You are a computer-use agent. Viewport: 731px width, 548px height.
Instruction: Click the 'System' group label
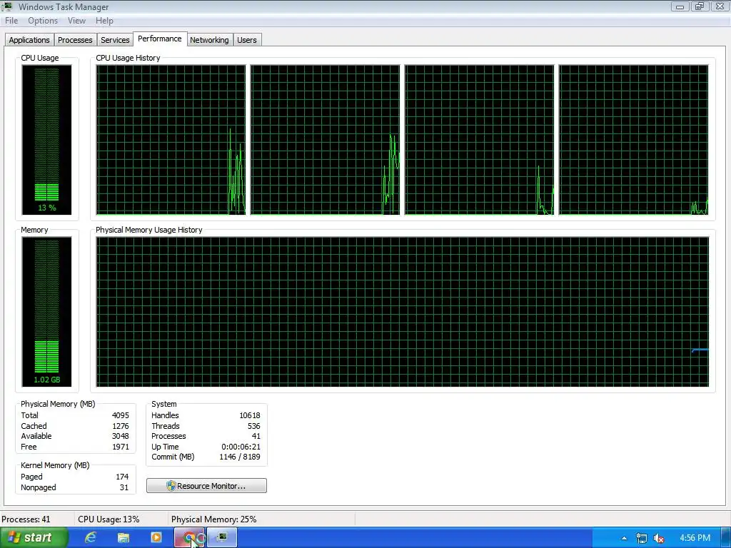coord(164,404)
